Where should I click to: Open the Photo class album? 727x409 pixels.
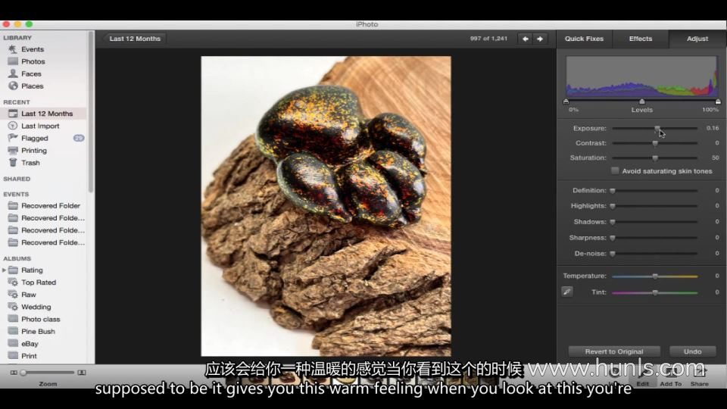pyautogui.click(x=40, y=319)
